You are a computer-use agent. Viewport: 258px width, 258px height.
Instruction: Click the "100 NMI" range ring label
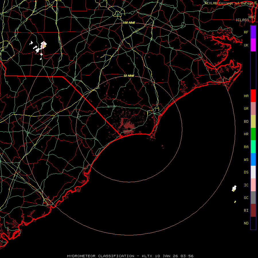129,23
